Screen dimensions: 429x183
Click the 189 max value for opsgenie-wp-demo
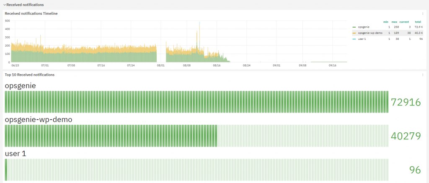pos(395,33)
